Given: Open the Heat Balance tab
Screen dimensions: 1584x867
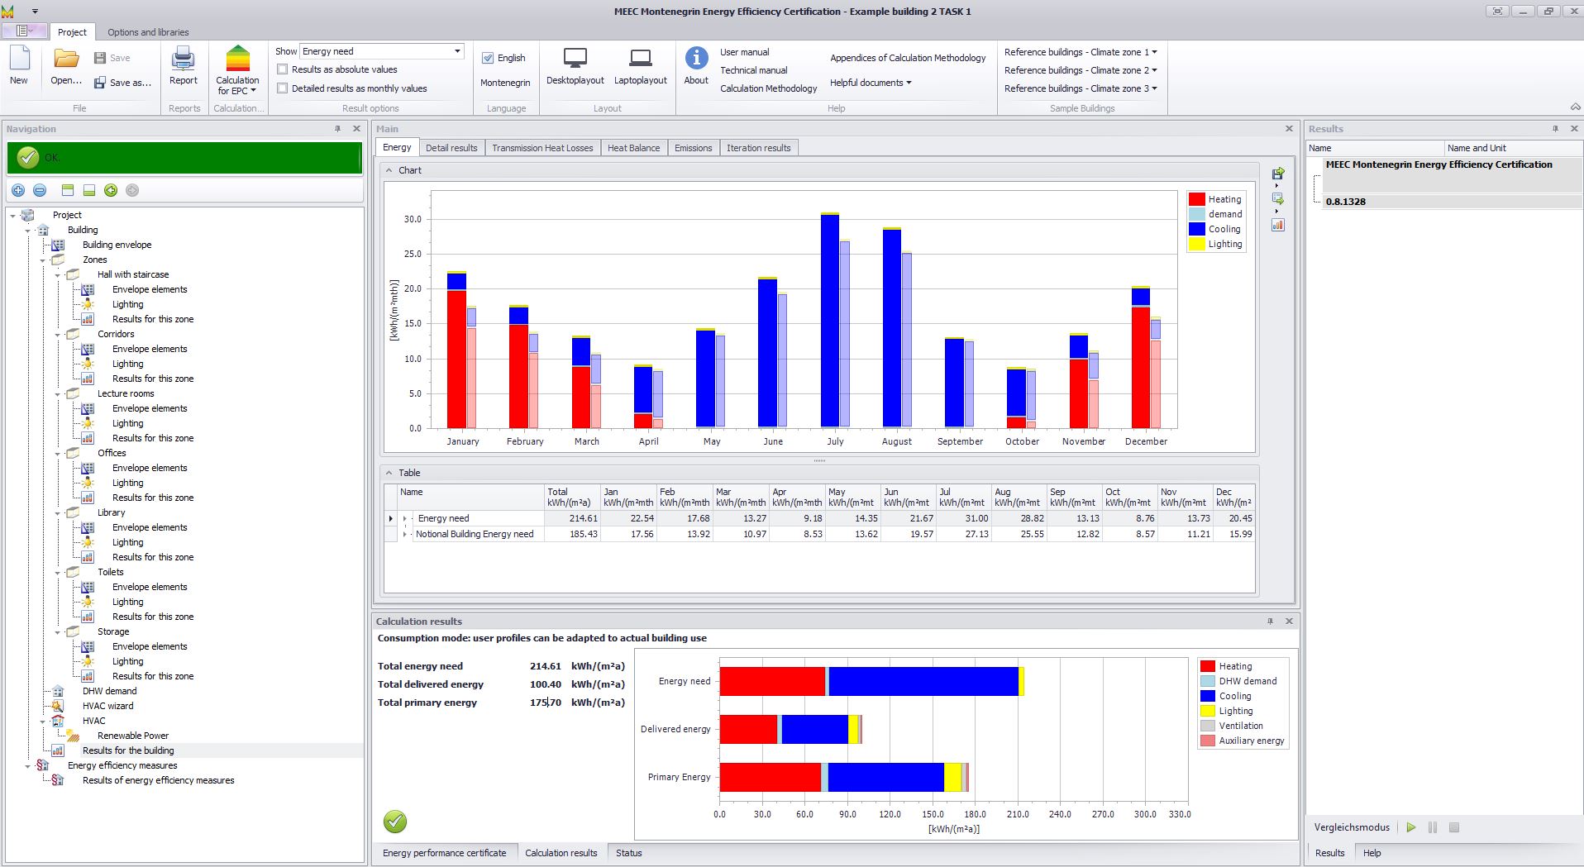Looking at the screenshot, I should (x=633, y=148).
